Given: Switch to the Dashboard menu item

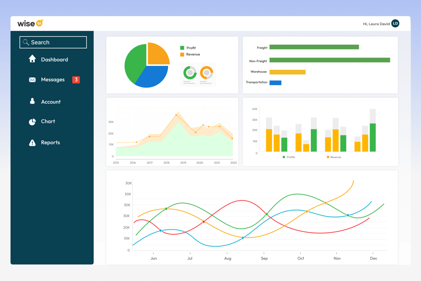Looking at the screenshot, I should point(55,59).
